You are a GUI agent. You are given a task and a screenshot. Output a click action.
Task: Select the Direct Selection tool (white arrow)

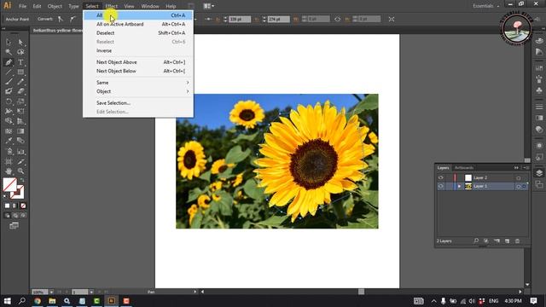pyautogui.click(x=20, y=42)
